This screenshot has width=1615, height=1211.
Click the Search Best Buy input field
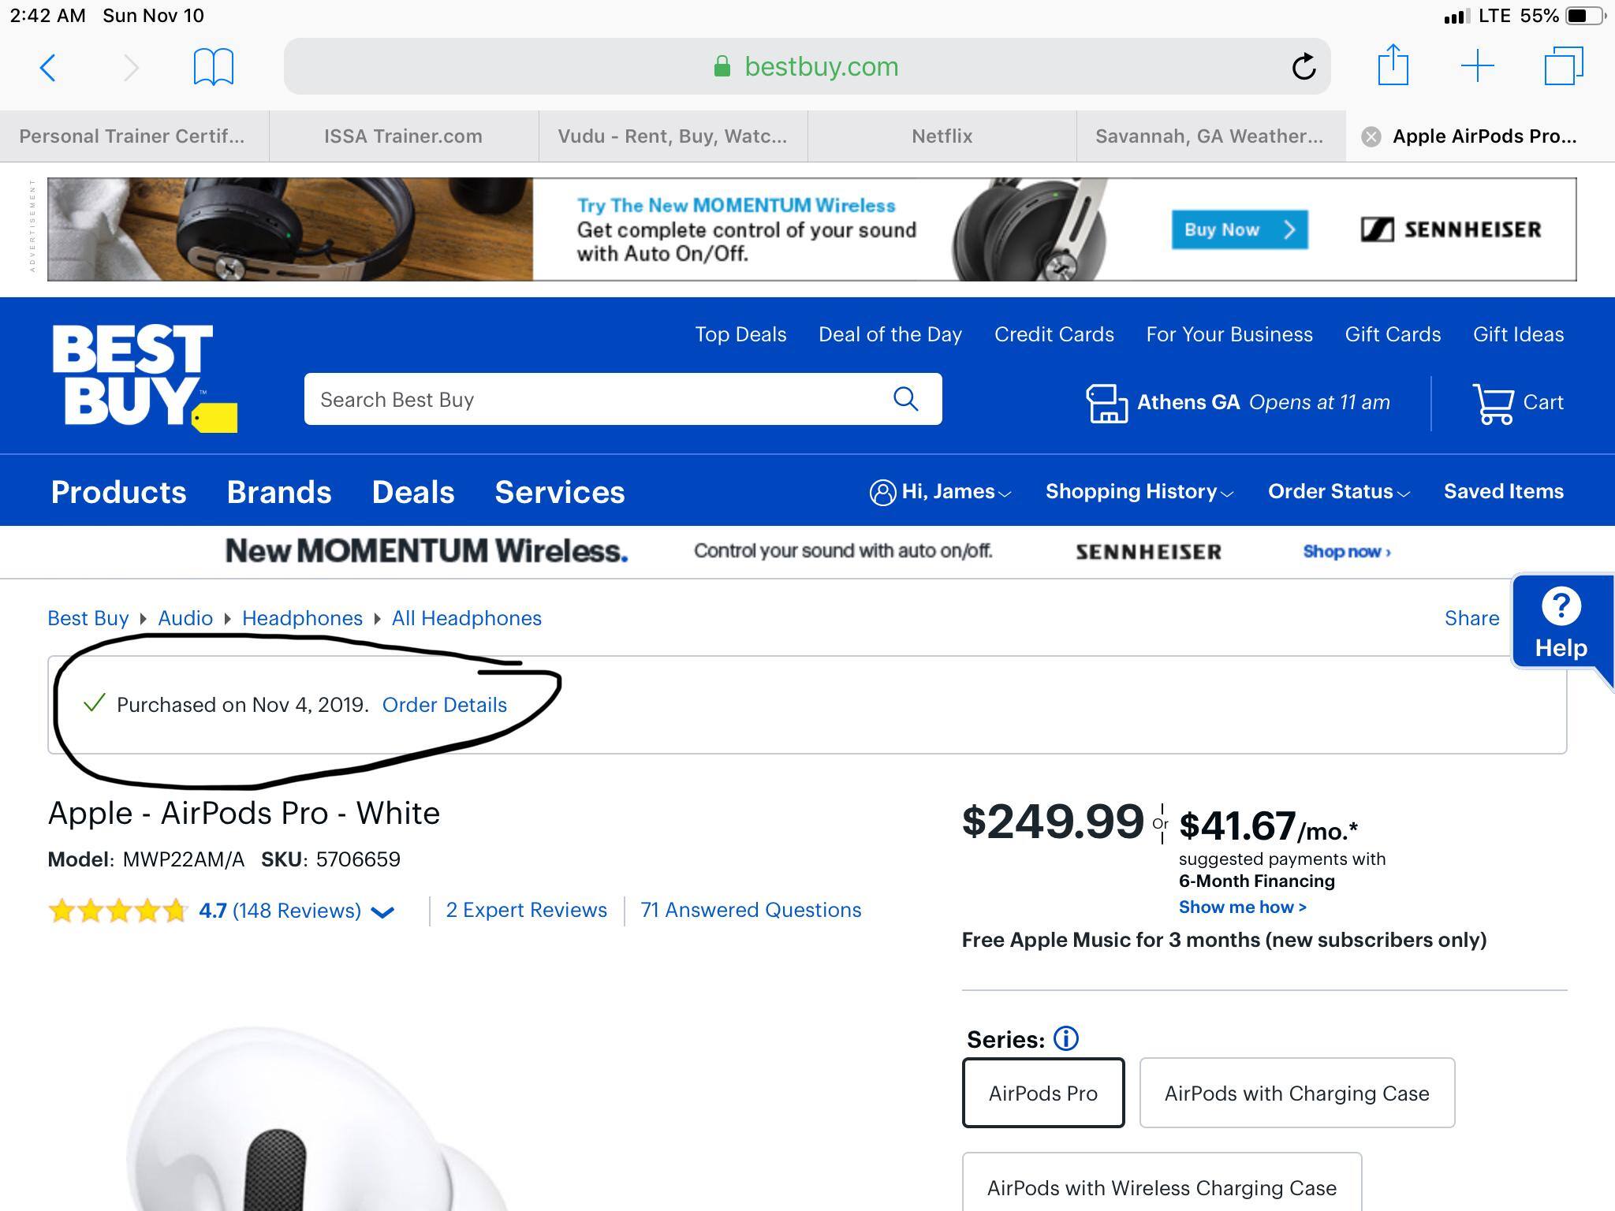(x=552, y=399)
